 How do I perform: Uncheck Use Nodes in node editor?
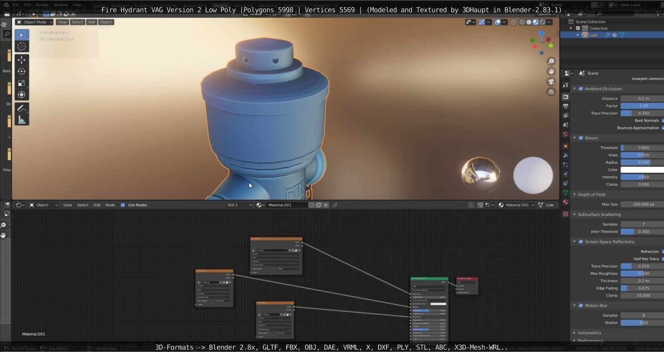pos(123,205)
